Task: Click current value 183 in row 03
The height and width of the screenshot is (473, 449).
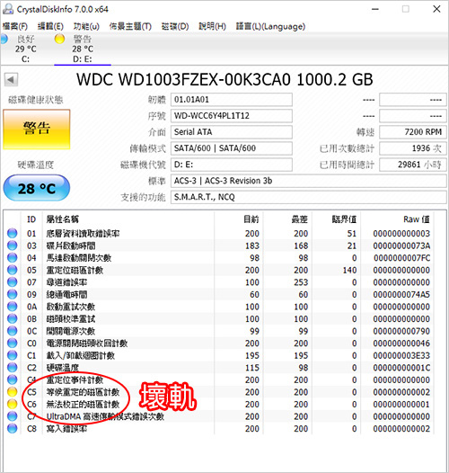Action: (x=252, y=245)
